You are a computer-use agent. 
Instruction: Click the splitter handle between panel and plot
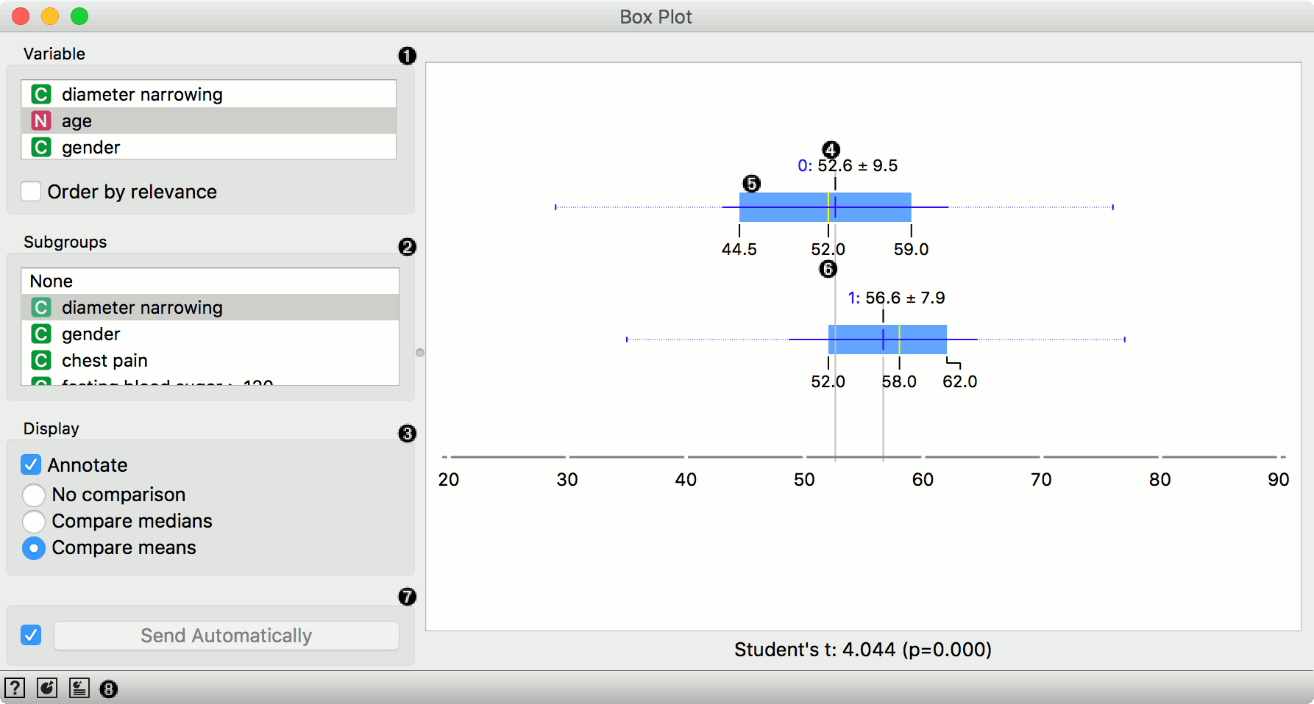coord(420,353)
